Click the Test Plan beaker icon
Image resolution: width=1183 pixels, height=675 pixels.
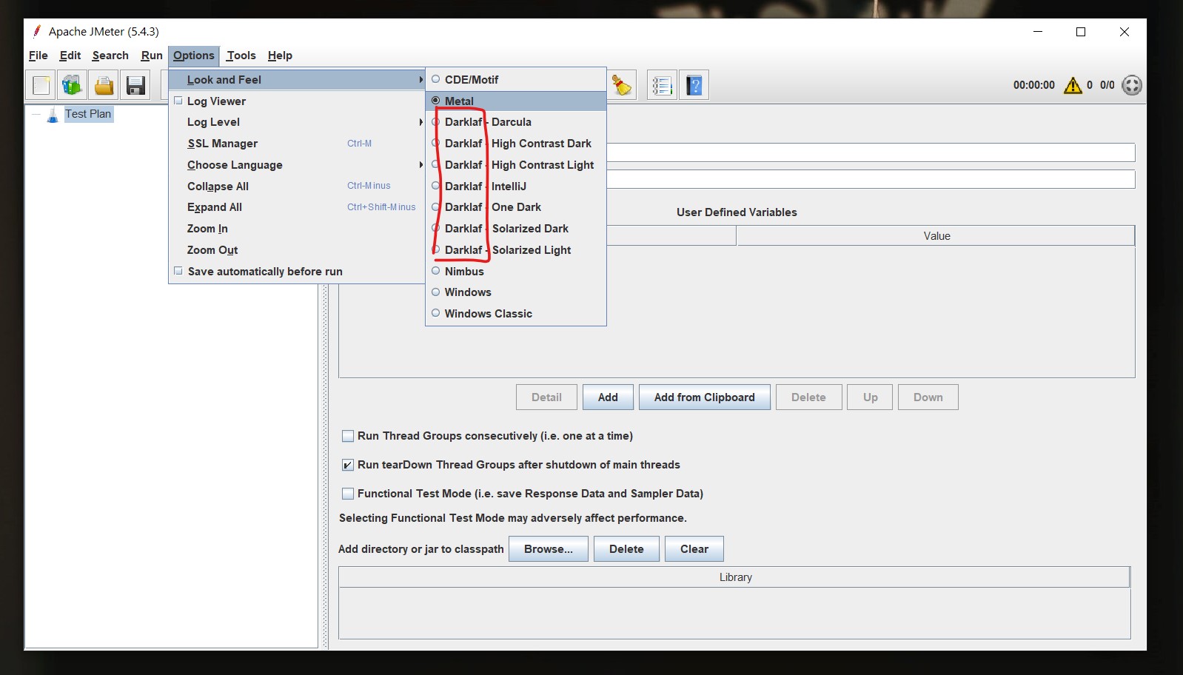coord(53,115)
